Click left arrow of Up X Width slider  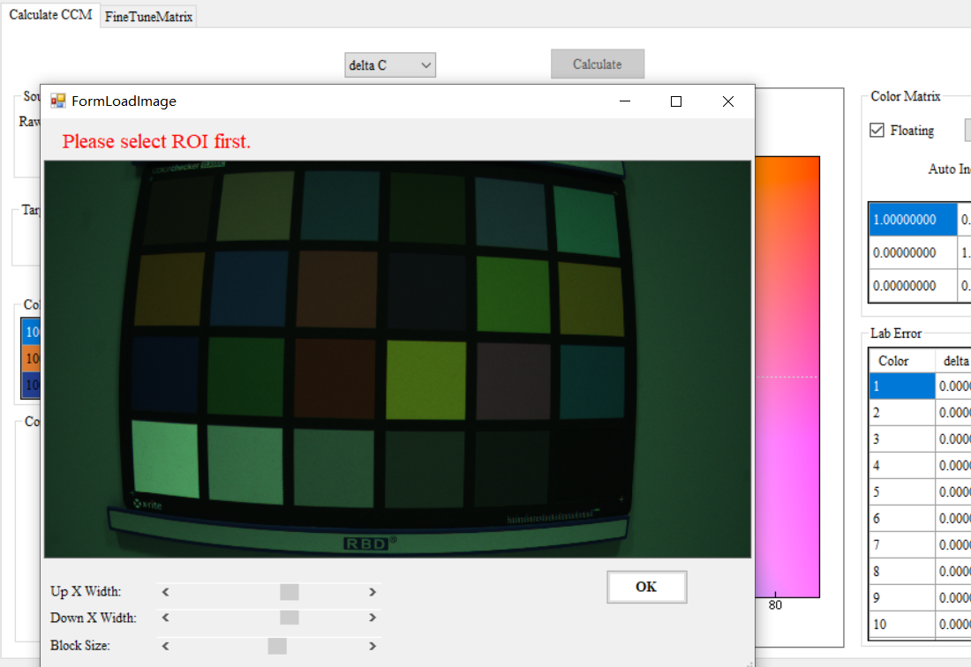[x=165, y=592]
